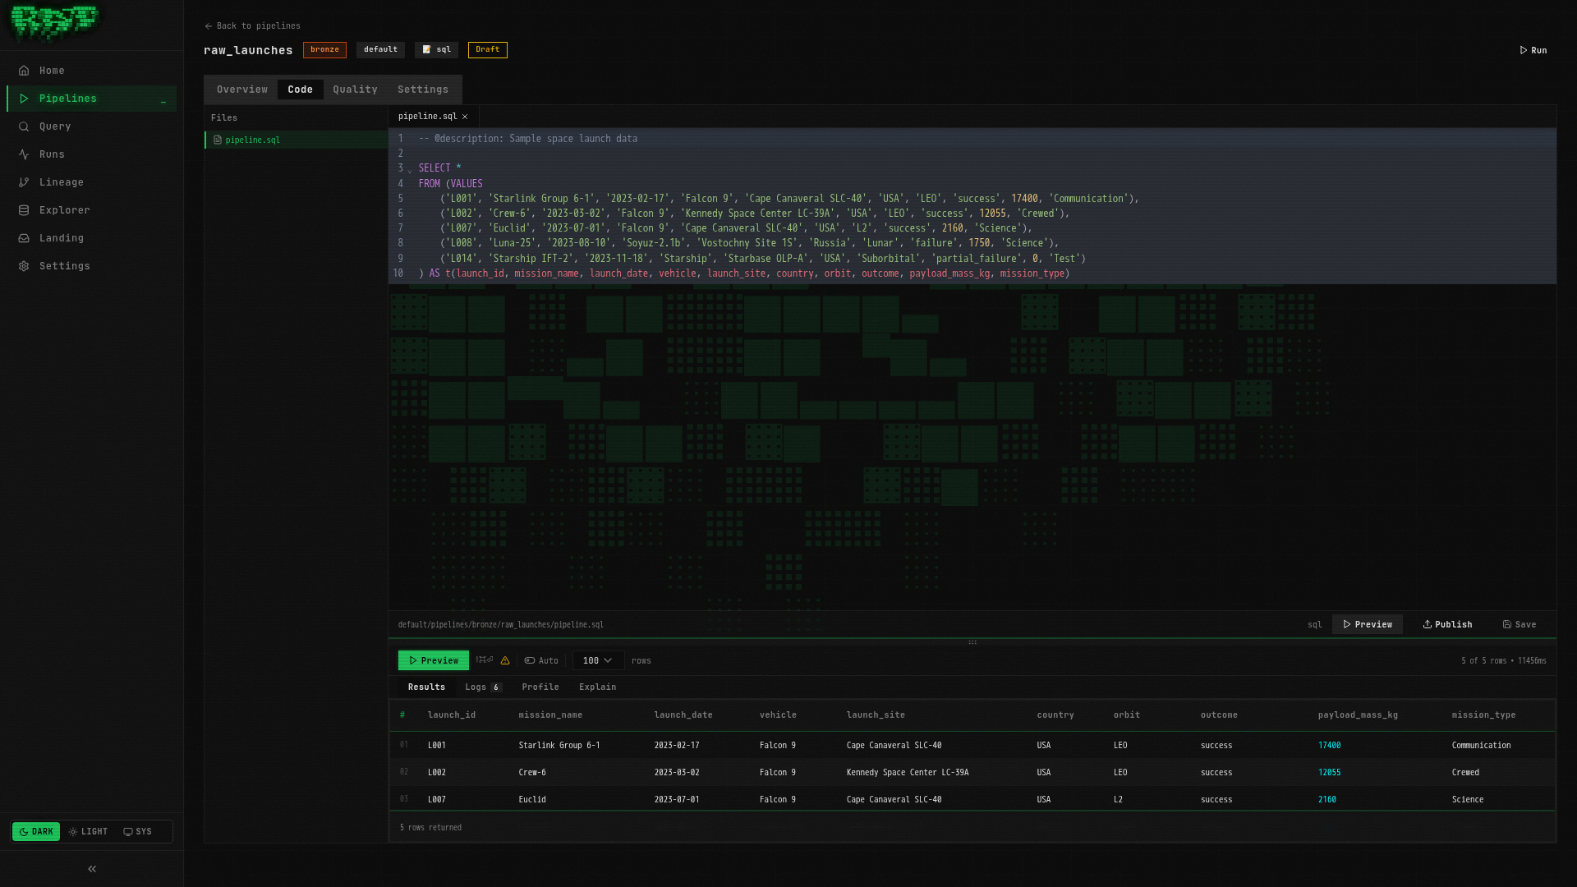The image size is (1577, 887).
Task: Click Back to pipelines link
Action: tap(252, 25)
